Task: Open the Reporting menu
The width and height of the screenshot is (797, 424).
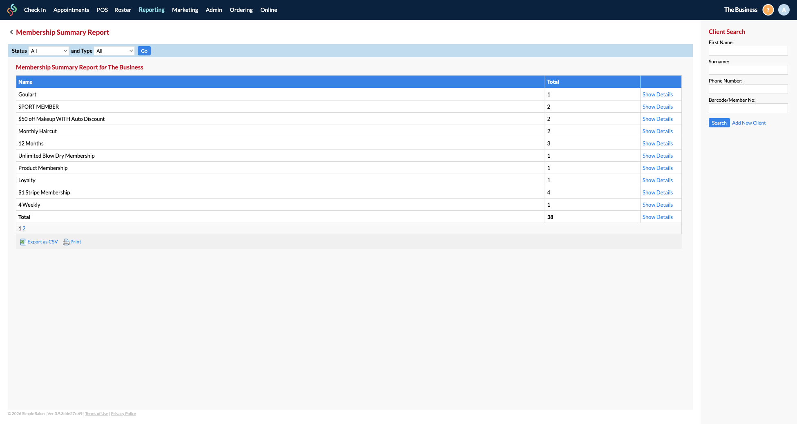Action: 152,10
